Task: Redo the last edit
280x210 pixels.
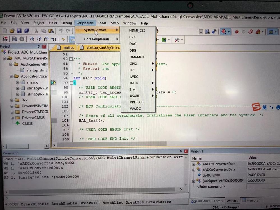Action: pyautogui.click(x=68, y=31)
